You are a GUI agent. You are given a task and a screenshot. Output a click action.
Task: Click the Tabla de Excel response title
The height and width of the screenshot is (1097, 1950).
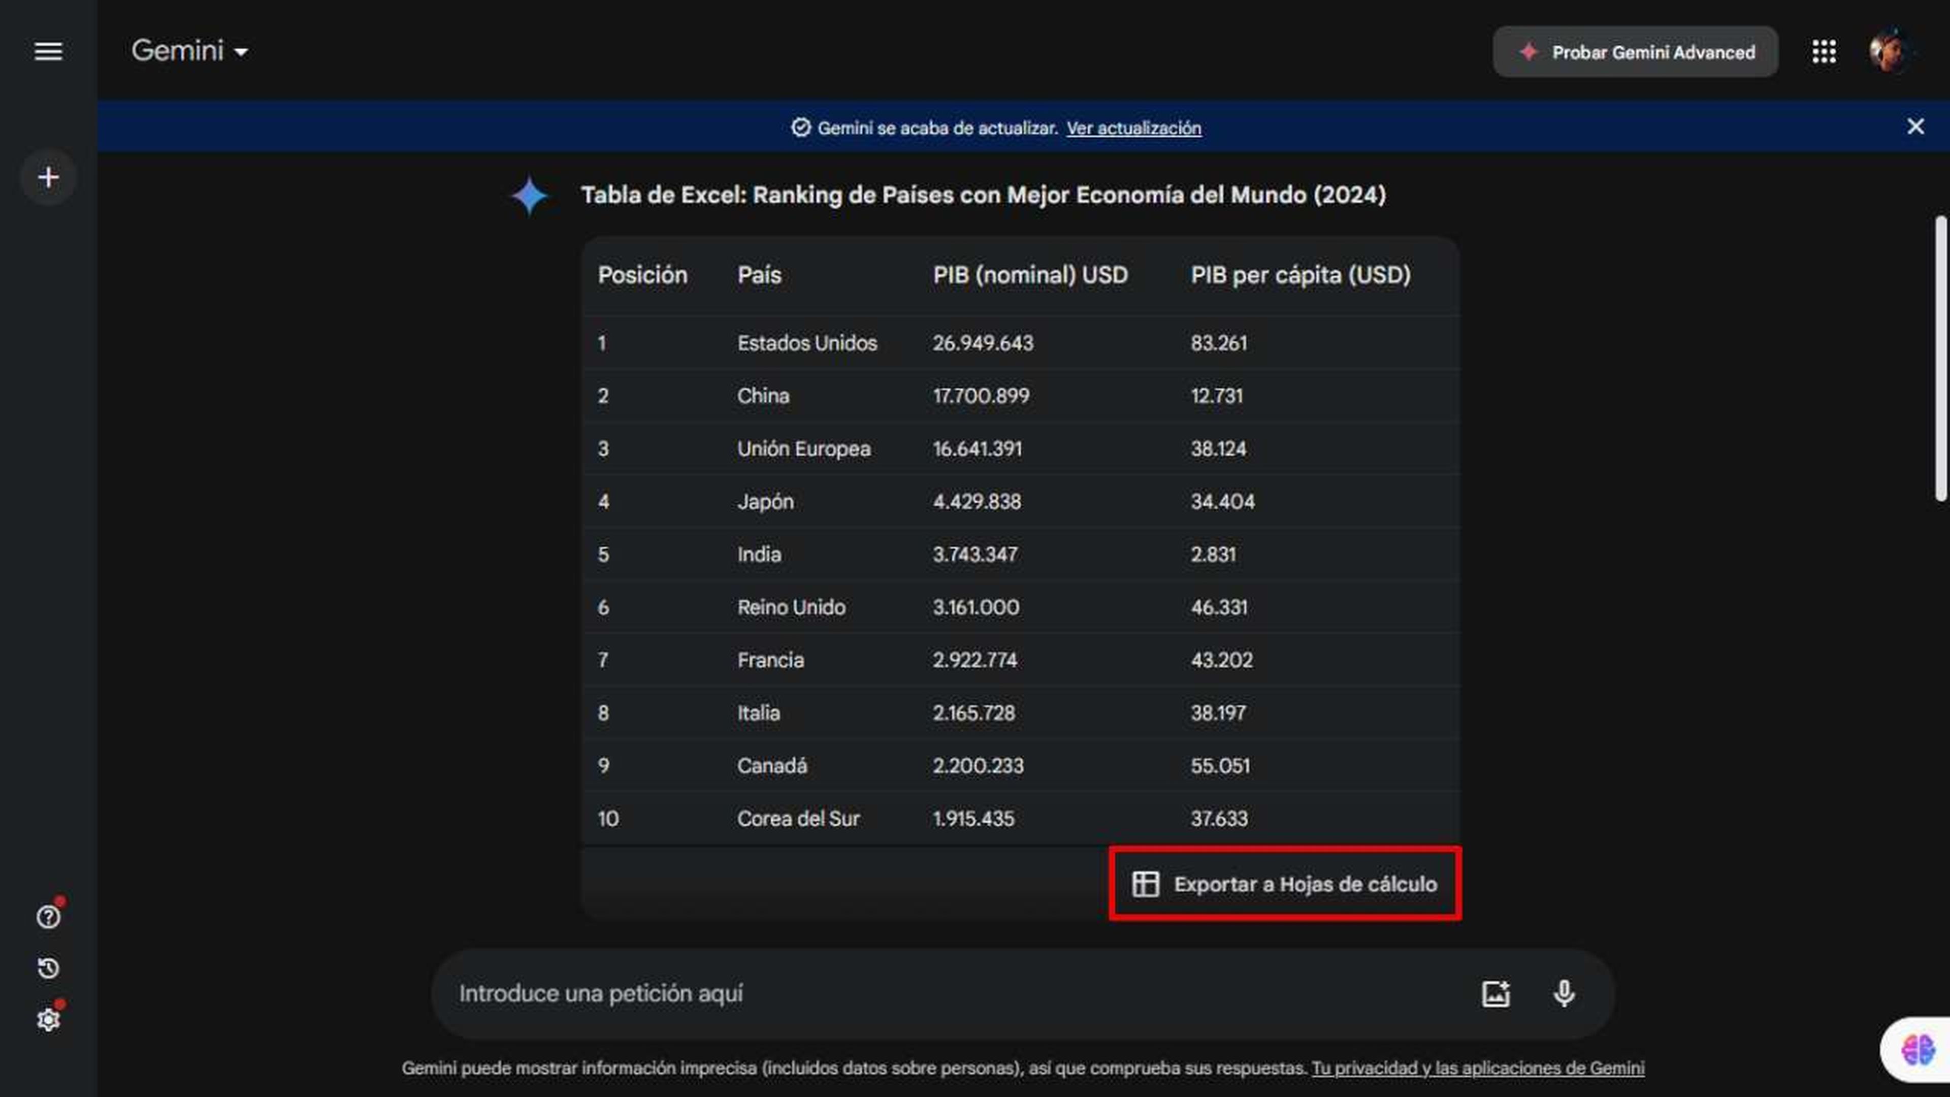point(983,196)
